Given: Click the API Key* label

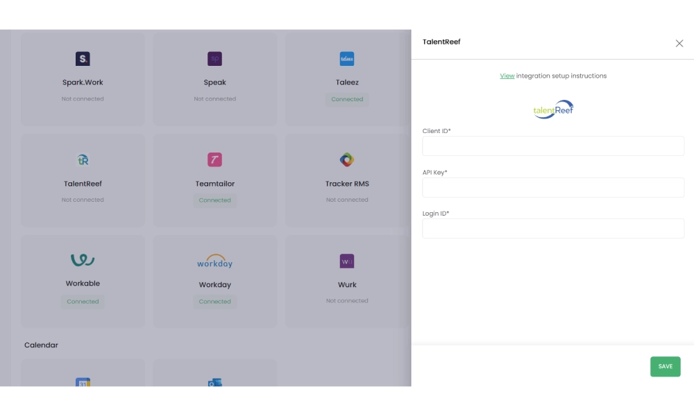Looking at the screenshot, I should 434,173.
